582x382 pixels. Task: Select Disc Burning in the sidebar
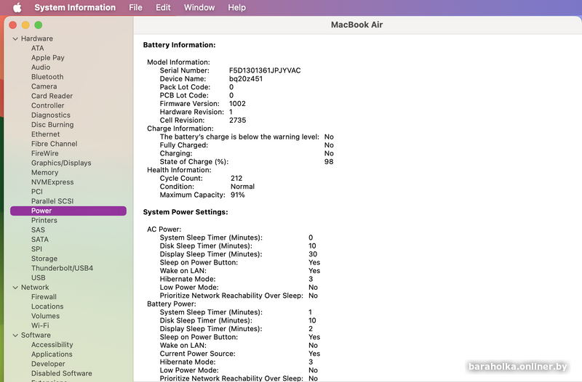tap(52, 124)
